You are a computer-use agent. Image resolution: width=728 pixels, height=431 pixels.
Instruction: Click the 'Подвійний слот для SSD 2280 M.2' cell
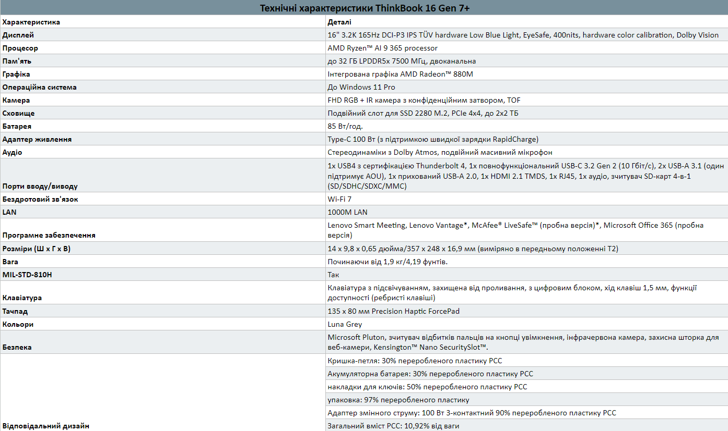point(526,113)
